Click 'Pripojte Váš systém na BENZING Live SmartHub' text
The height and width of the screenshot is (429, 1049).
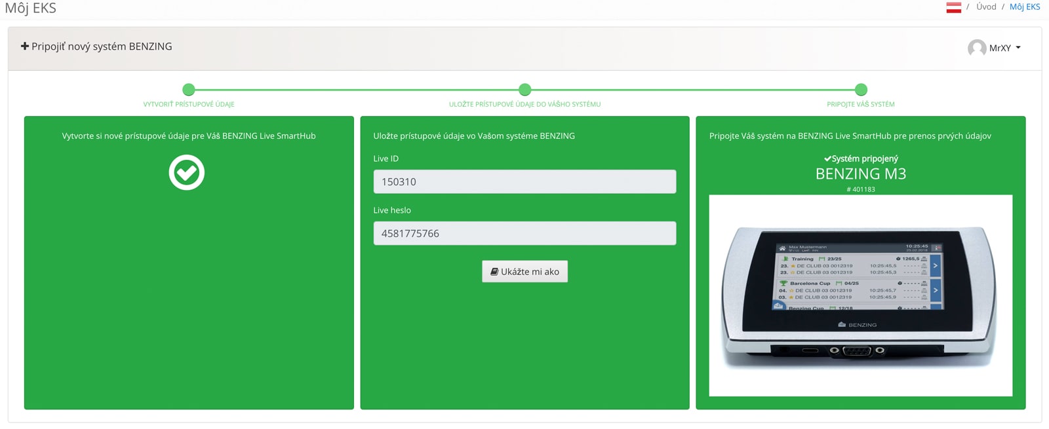(x=850, y=136)
